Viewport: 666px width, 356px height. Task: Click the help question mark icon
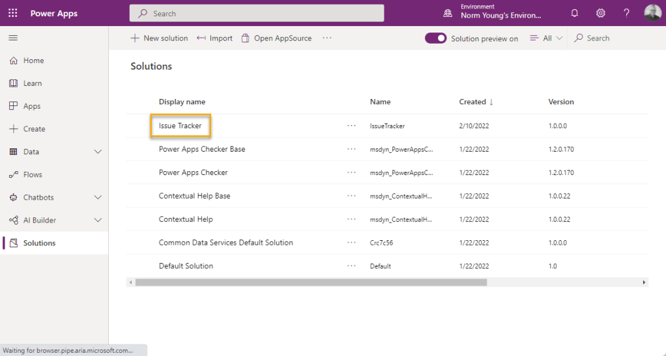coord(626,13)
